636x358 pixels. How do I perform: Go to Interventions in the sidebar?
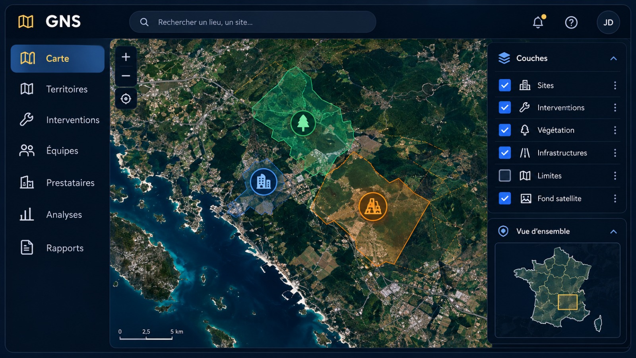pos(58,120)
